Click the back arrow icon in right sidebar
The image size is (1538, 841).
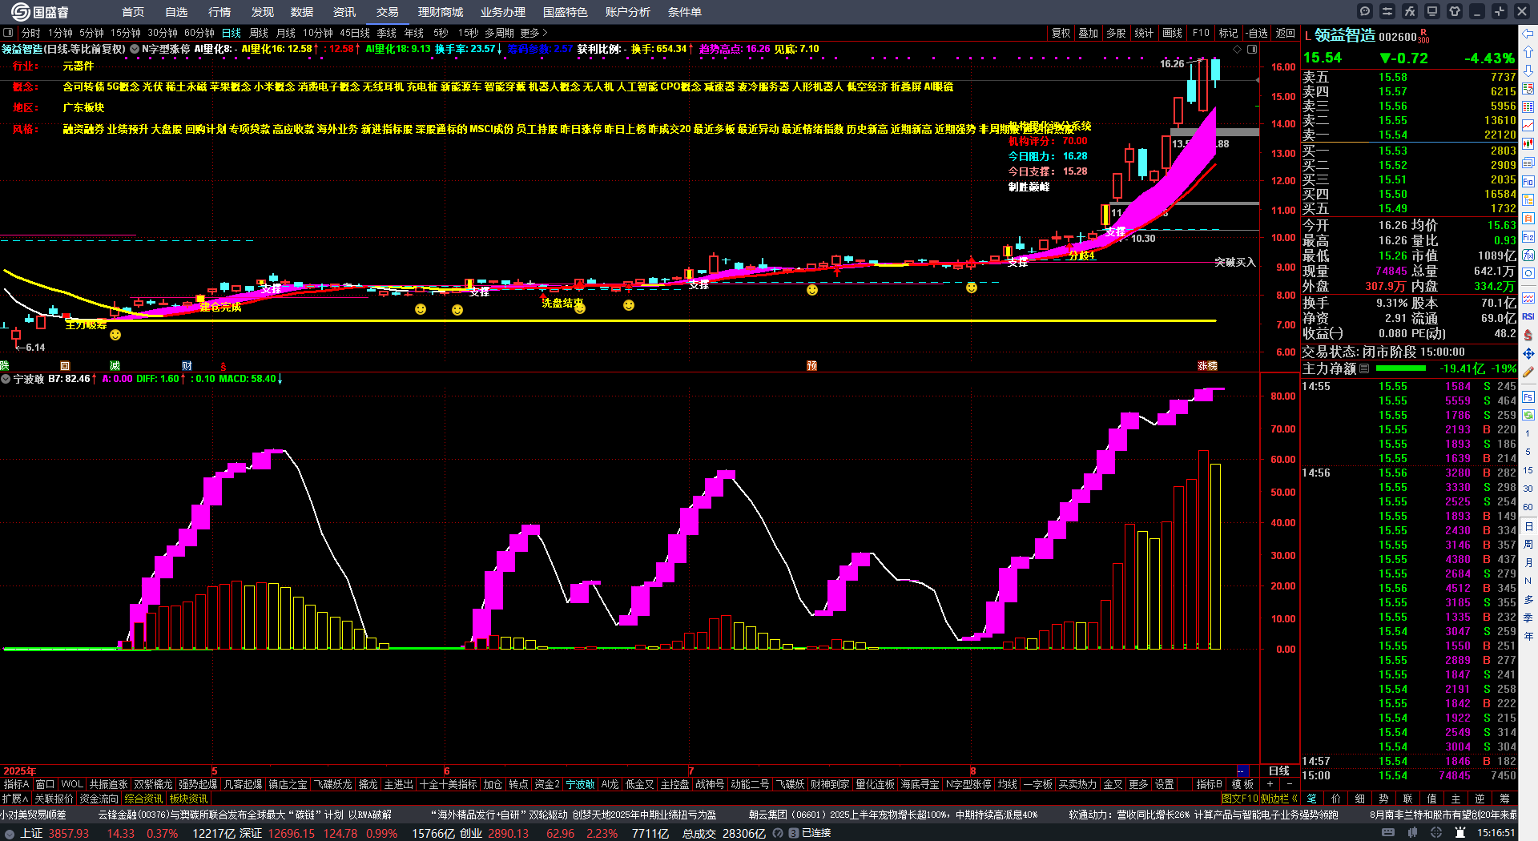[1528, 33]
